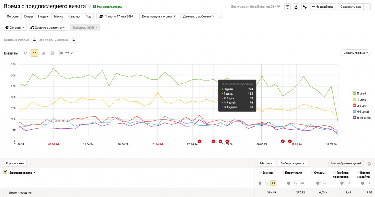375x197 pixels.
Task: Open the Данные: с роботами dropdown
Action: [x=199, y=16]
